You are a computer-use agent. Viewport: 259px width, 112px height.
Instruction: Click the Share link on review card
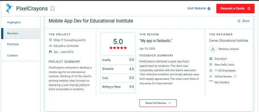pyautogui.click(x=243, y=21)
